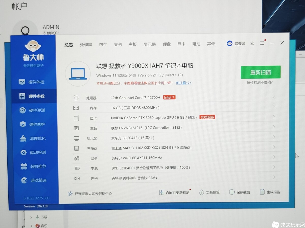Click 12th Gen Intel Core i7-12700H text
This screenshot has width=305, height=228.
(135, 98)
